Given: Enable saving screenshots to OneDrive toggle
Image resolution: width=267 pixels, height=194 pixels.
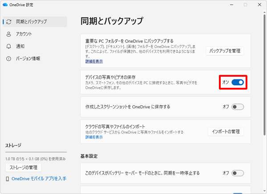Looking at the screenshot, I should tap(238, 107).
